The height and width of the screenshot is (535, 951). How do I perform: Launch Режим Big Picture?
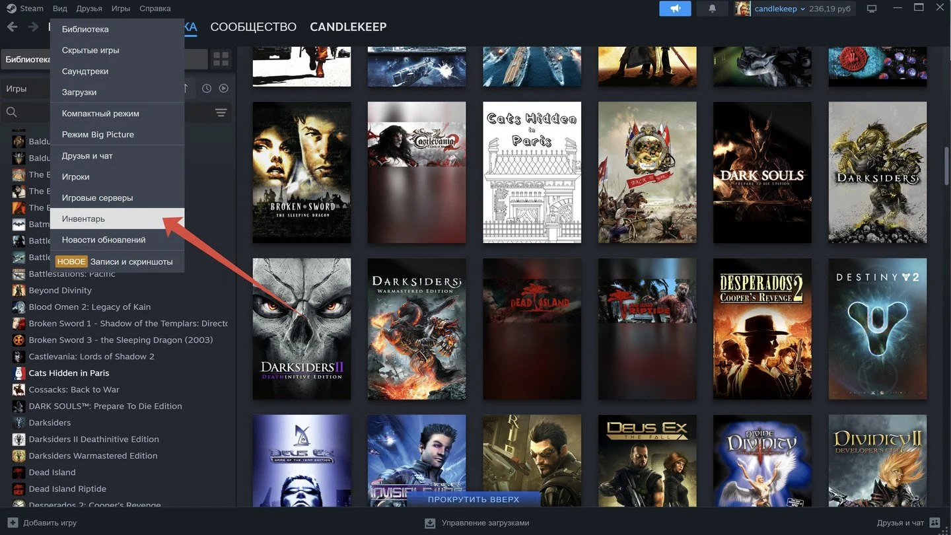(x=117, y=135)
